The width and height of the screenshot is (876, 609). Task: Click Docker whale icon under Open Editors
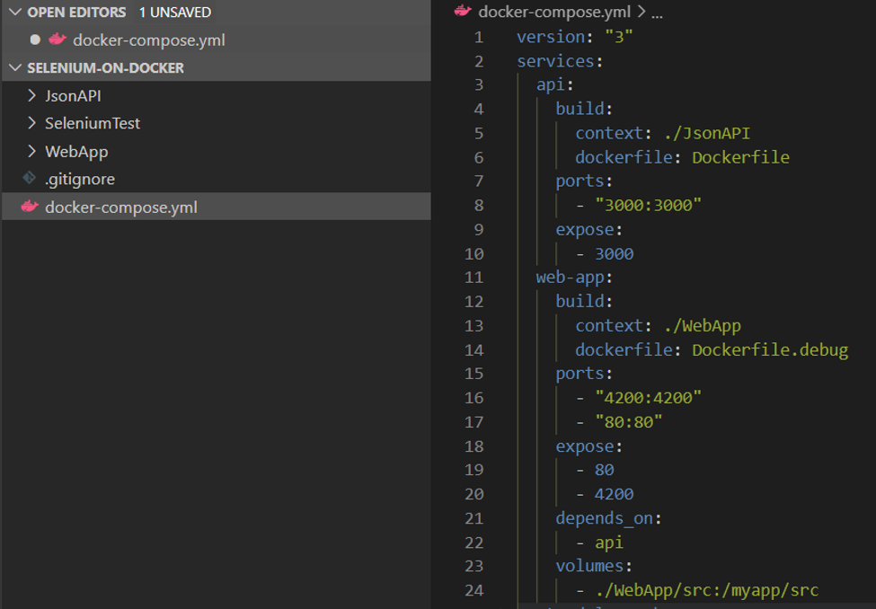(x=58, y=40)
